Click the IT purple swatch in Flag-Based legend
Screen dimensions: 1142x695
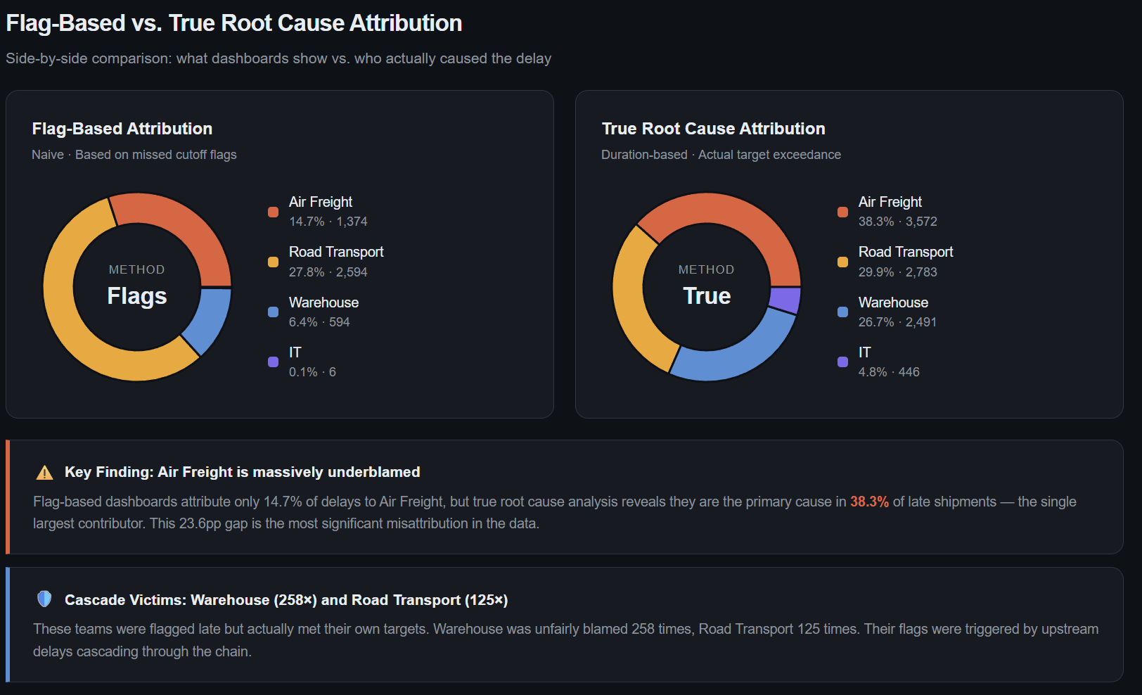tap(273, 362)
